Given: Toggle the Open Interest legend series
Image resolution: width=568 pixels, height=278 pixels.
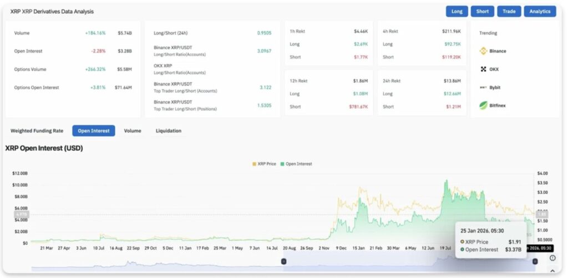Looking at the screenshot, I should (297, 164).
